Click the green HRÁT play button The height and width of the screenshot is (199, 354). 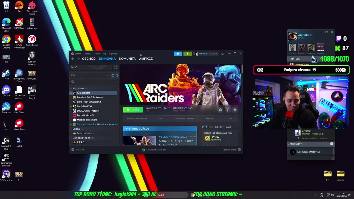(133, 110)
